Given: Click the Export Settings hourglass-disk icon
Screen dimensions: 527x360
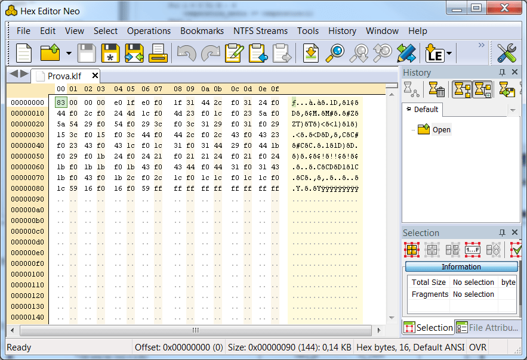Looking at the screenshot, I should [506, 89].
